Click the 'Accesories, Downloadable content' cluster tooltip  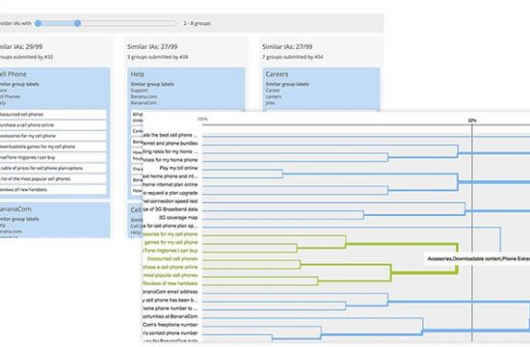click(x=477, y=258)
